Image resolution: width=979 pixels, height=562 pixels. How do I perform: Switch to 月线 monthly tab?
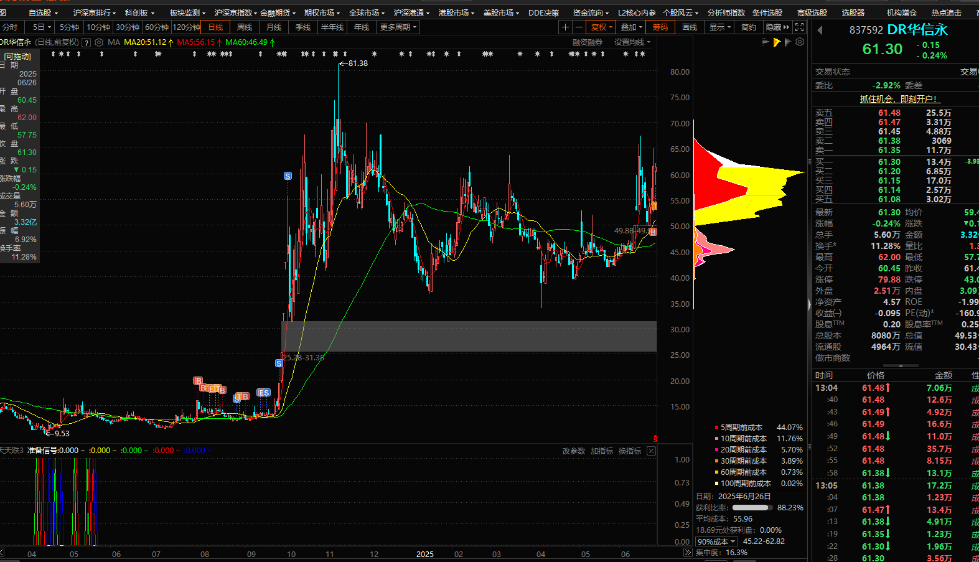[274, 27]
